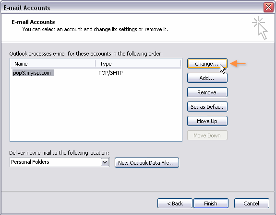The width and height of the screenshot is (276, 215).
Task: Set account as default
Action: point(207,107)
